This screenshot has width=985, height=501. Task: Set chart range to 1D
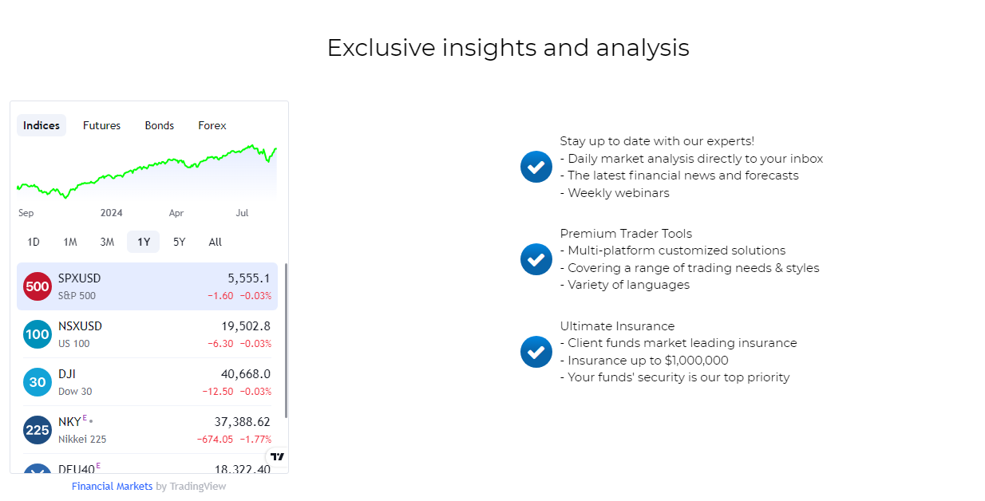[34, 242]
